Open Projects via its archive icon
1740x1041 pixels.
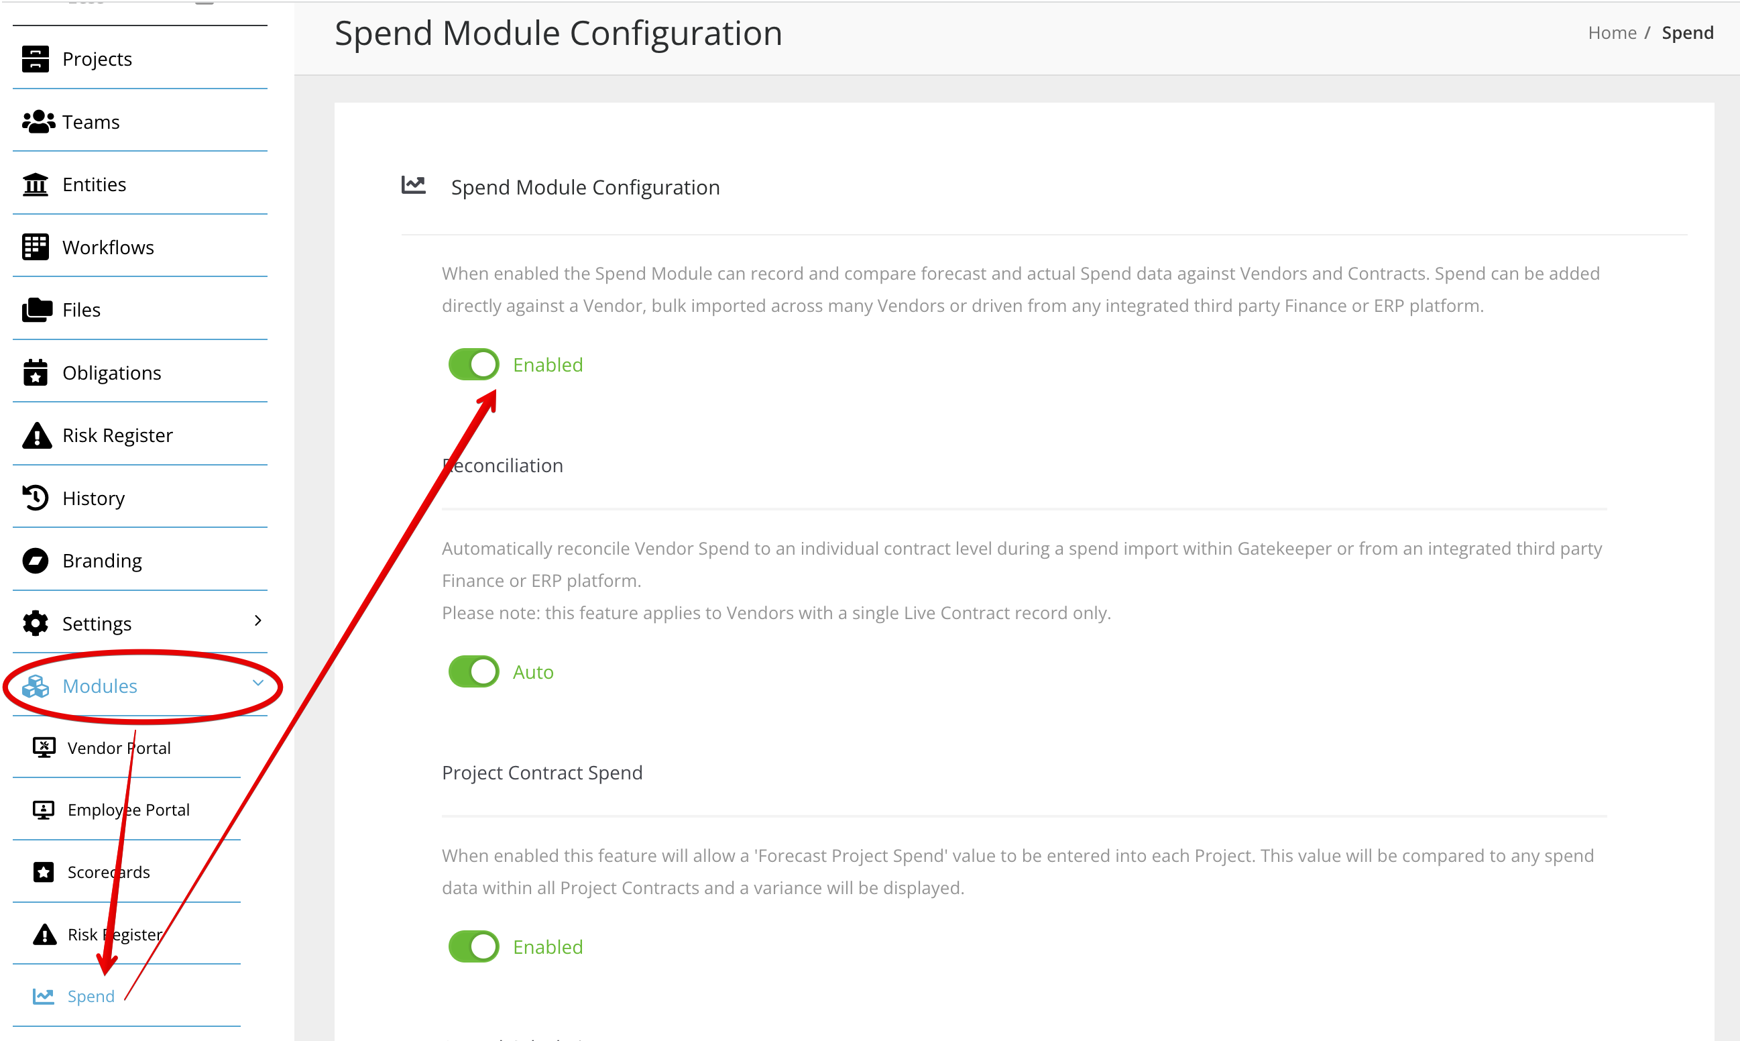(35, 59)
